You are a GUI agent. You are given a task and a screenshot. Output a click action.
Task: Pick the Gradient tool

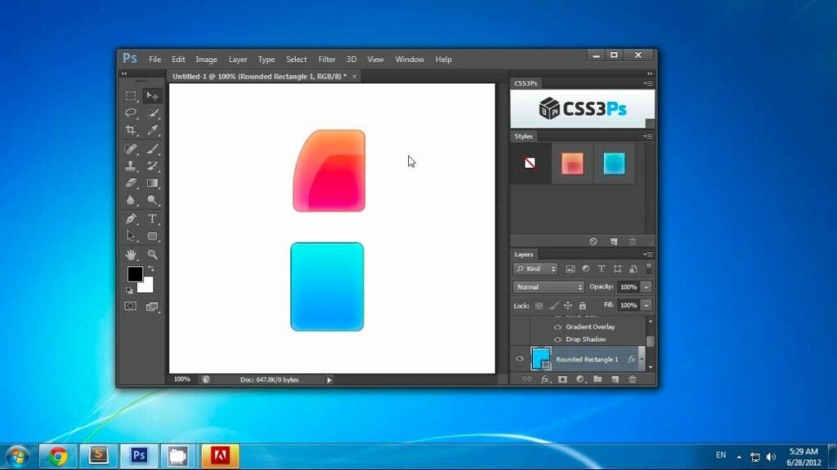click(x=152, y=183)
